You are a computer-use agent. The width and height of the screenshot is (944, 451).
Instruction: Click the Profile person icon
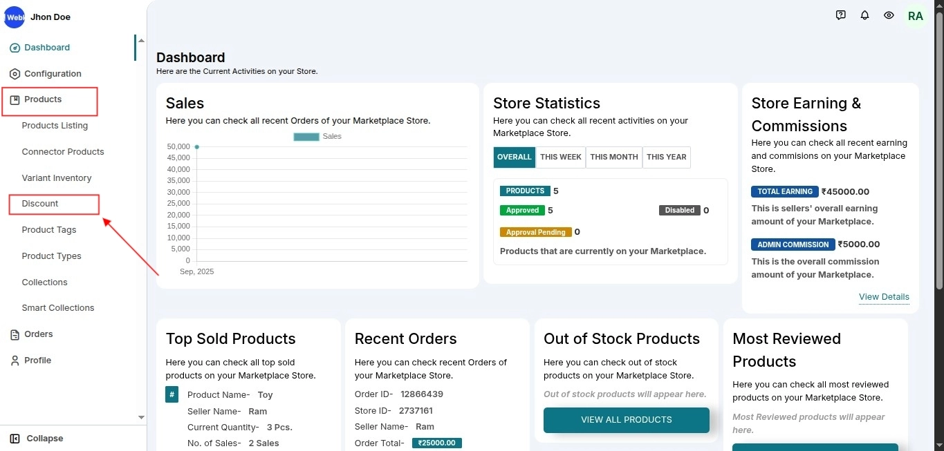[x=15, y=361]
